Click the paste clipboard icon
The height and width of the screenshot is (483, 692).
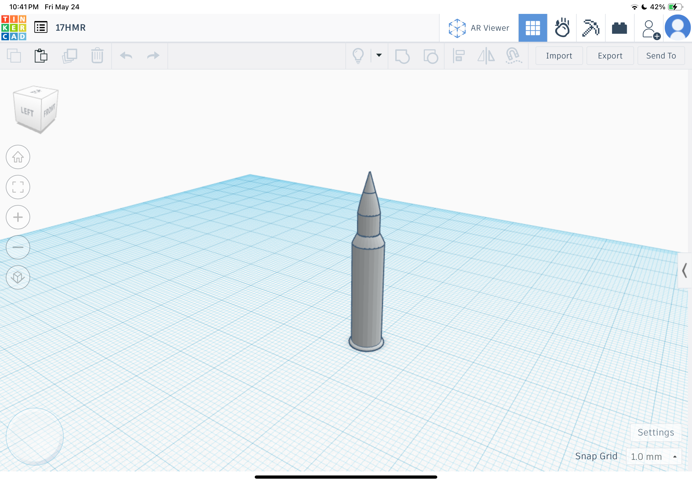coord(41,56)
